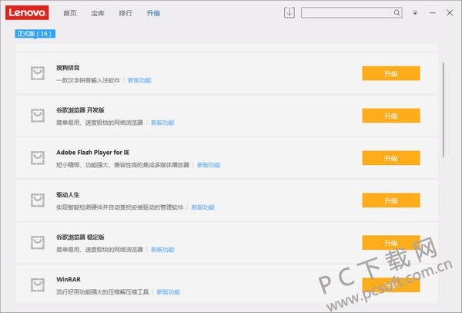This screenshot has width=462, height=313.
Task: Open 新版功能 link for 谷歌浏览器 稳定版
Action: pyautogui.click(x=162, y=250)
